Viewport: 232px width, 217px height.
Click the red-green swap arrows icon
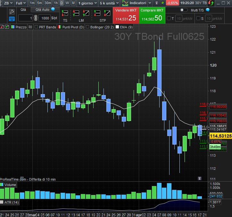tap(211, 3)
